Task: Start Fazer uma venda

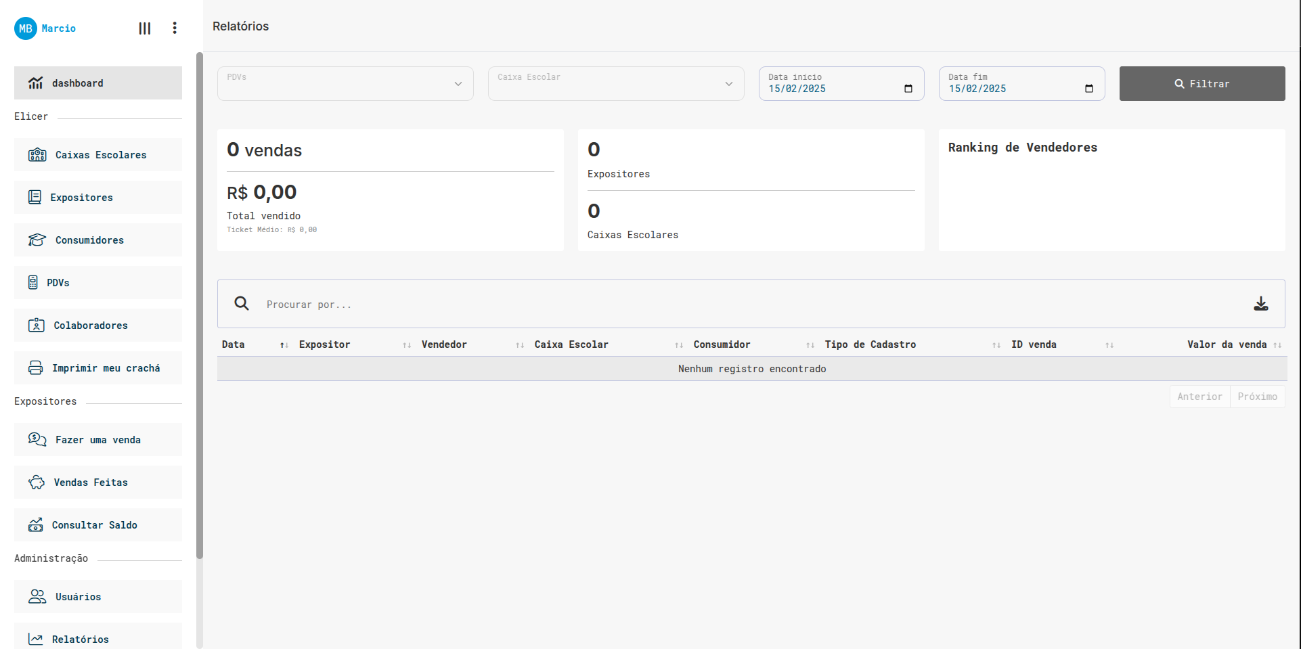Action: tap(98, 439)
